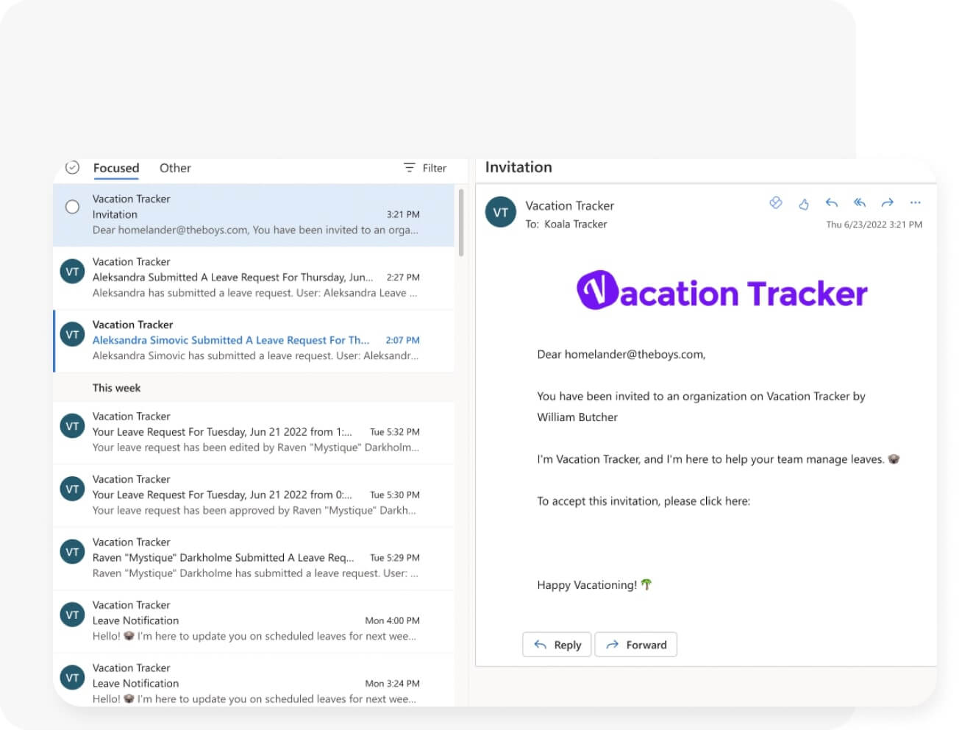Image resolution: width=962 pixels, height=736 pixels.
Task: Click Koala Tracker recipient name
Action: pos(576,224)
